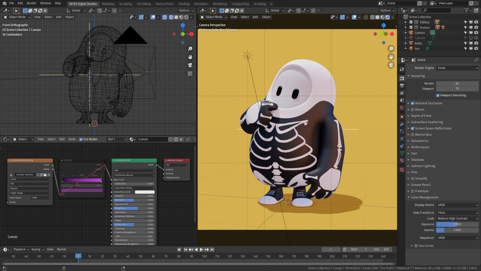This screenshot has width=481, height=271.
Task: Toggle camera view icon in the left viewport
Action: [x=190, y=65]
